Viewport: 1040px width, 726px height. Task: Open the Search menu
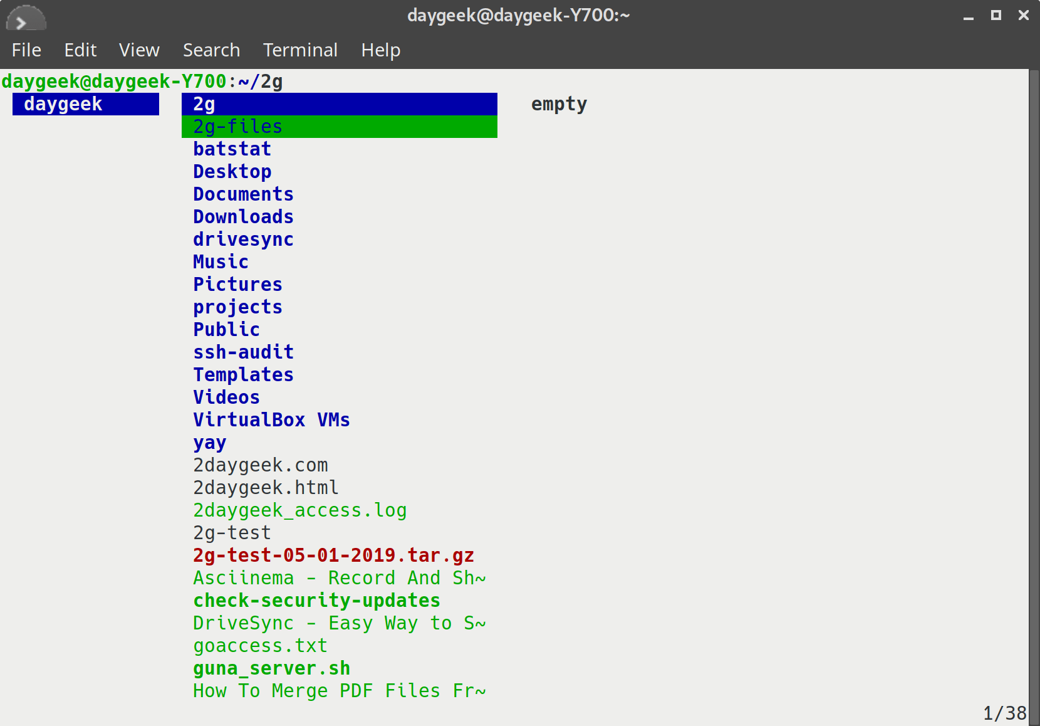tap(211, 50)
